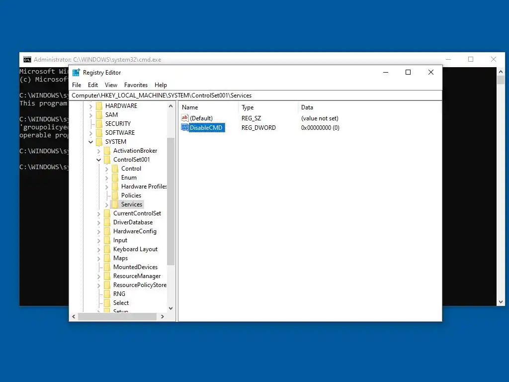Click the Registry Editor app icon in title bar
The image size is (509, 382).
(x=76, y=73)
